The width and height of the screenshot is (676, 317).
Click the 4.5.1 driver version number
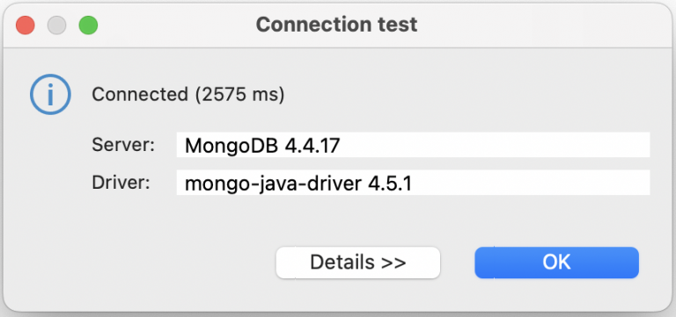pos(390,184)
